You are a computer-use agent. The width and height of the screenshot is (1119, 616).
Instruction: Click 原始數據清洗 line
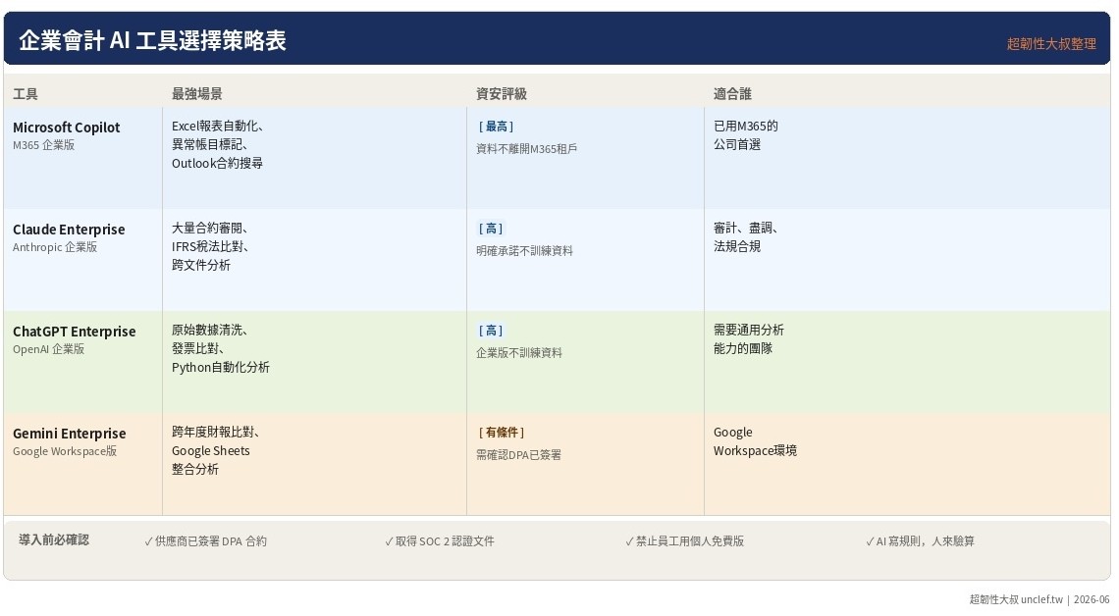click(210, 330)
